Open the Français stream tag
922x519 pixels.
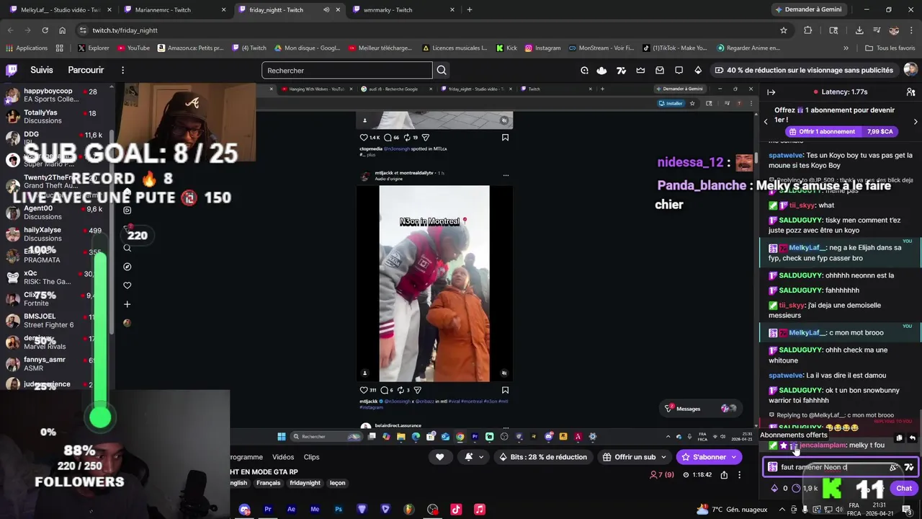pyautogui.click(x=268, y=483)
